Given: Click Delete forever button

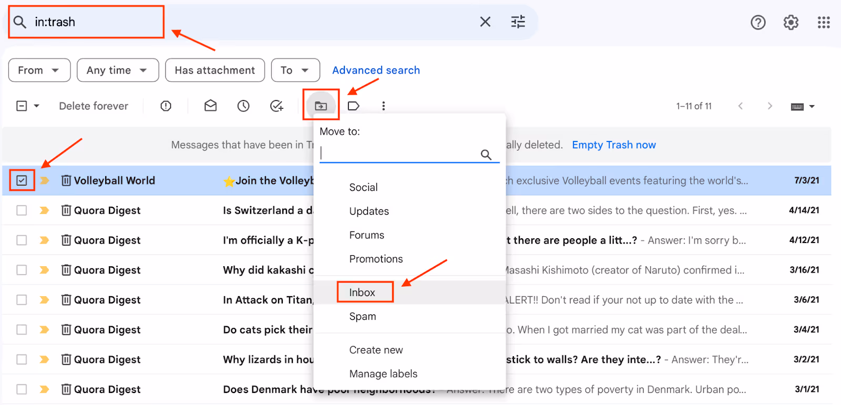Looking at the screenshot, I should (x=94, y=106).
